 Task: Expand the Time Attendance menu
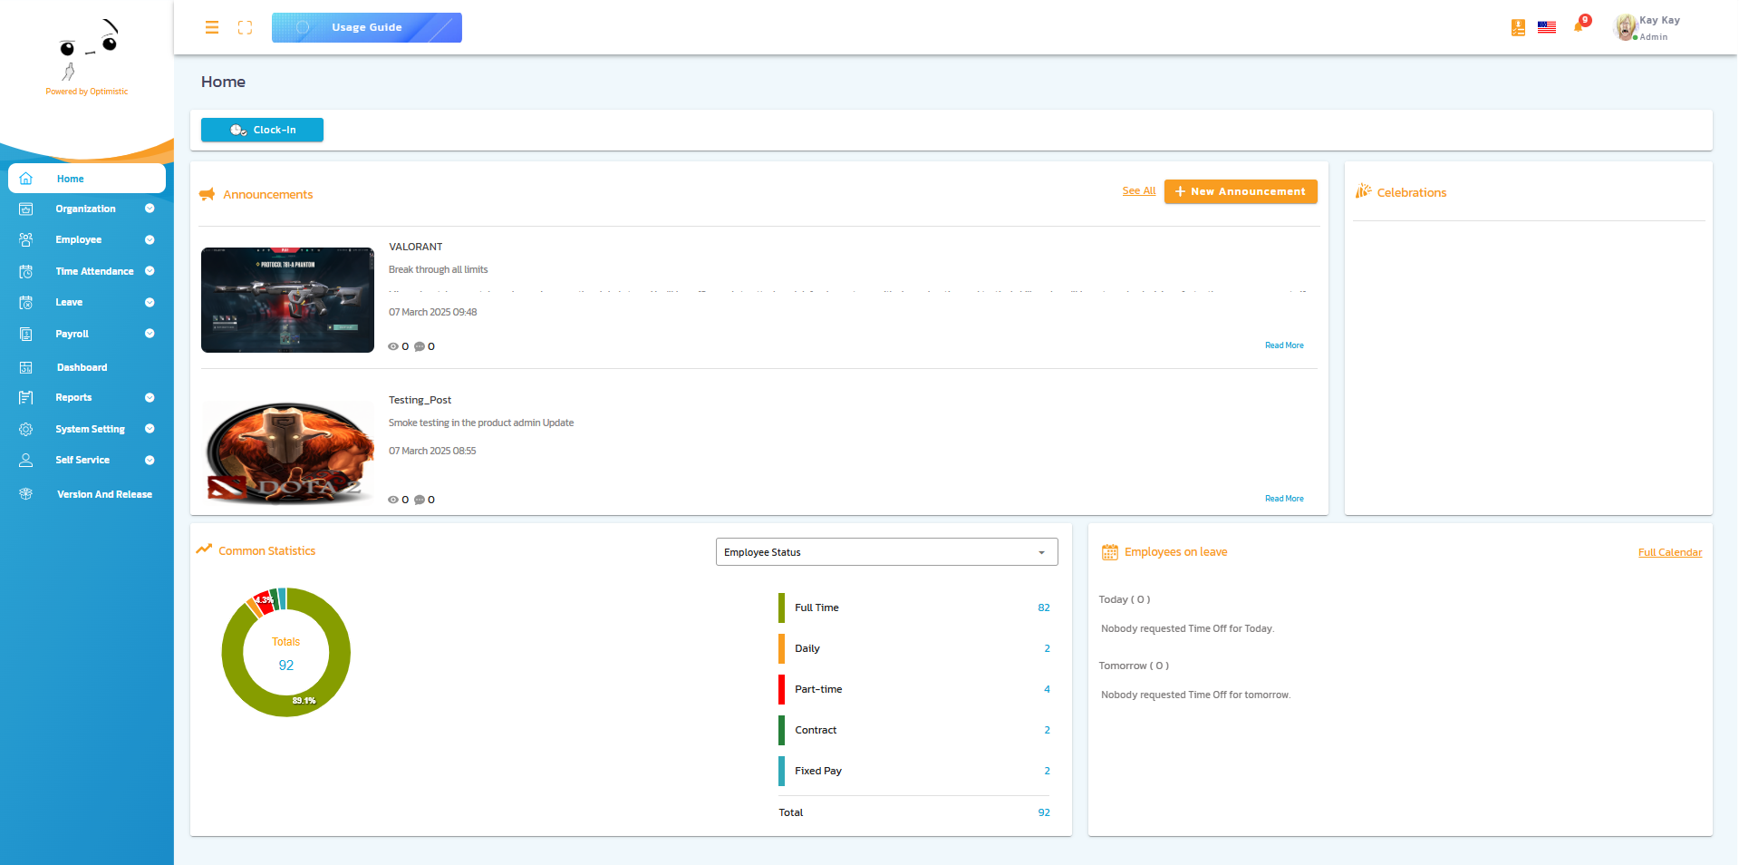coord(150,271)
